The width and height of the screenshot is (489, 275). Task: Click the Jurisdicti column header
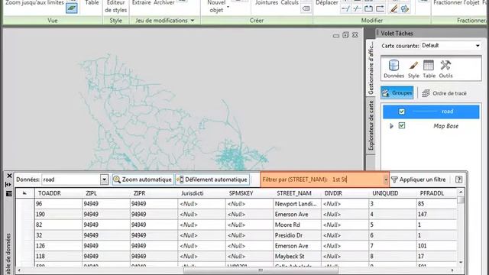[202, 193]
